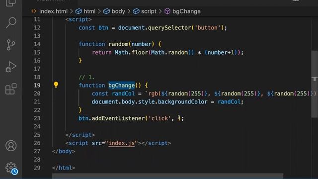Viewport: 318px width, 179px height.
Task: Click line number 19 in gutter
Action: [37, 86]
